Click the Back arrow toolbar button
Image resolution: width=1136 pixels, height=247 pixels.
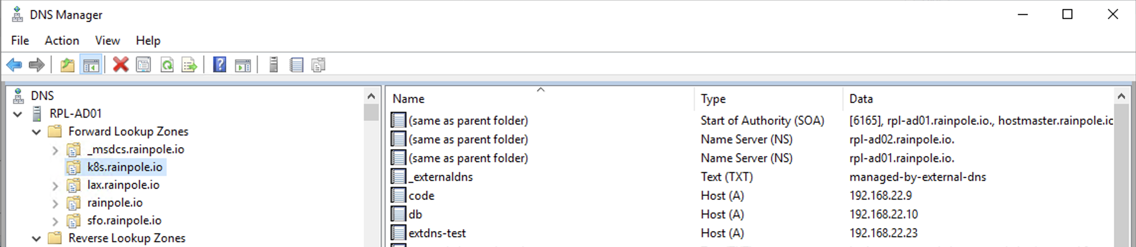14,65
